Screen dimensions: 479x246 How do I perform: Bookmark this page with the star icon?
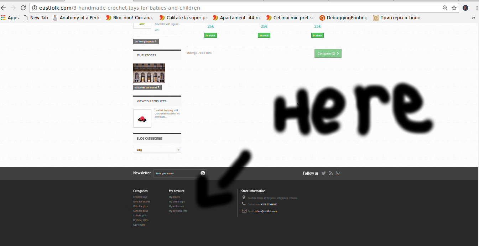[x=454, y=8]
